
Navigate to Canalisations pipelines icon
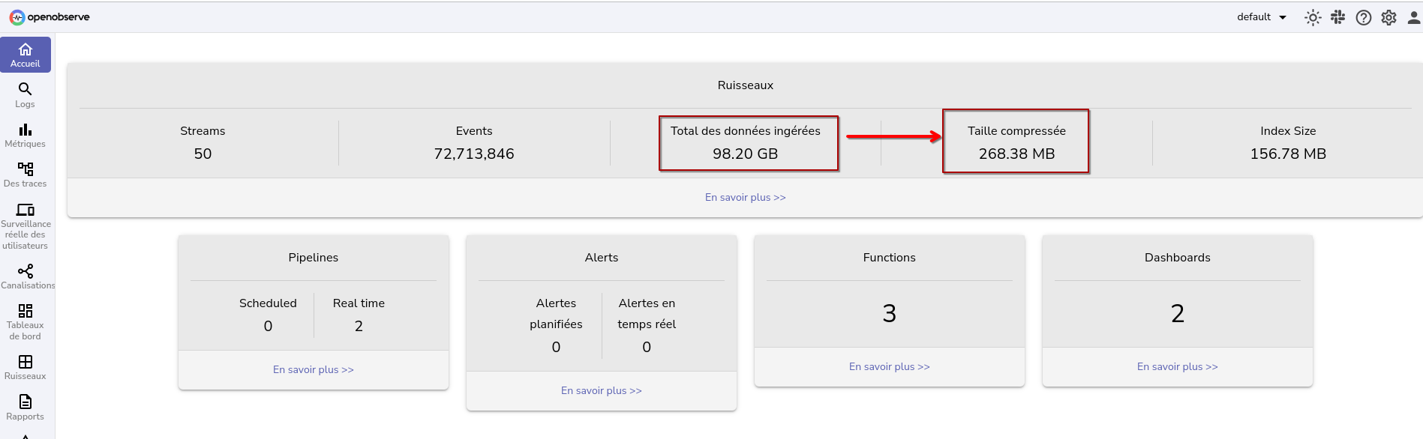pyautogui.click(x=26, y=276)
